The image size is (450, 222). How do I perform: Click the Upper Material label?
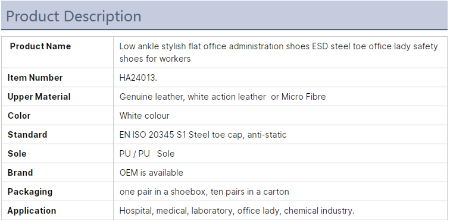point(39,97)
